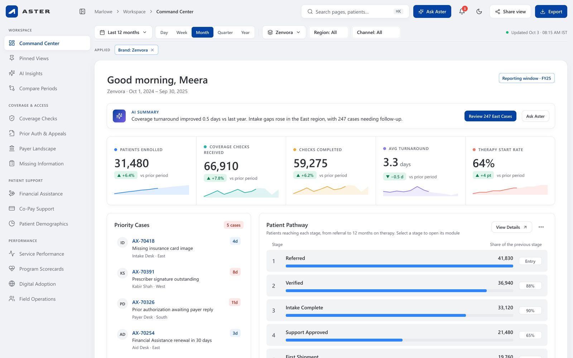Image resolution: width=573 pixels, height=358 pixels.
Task: Go to Financial Assistance
Action: click(x=47, y=194)
